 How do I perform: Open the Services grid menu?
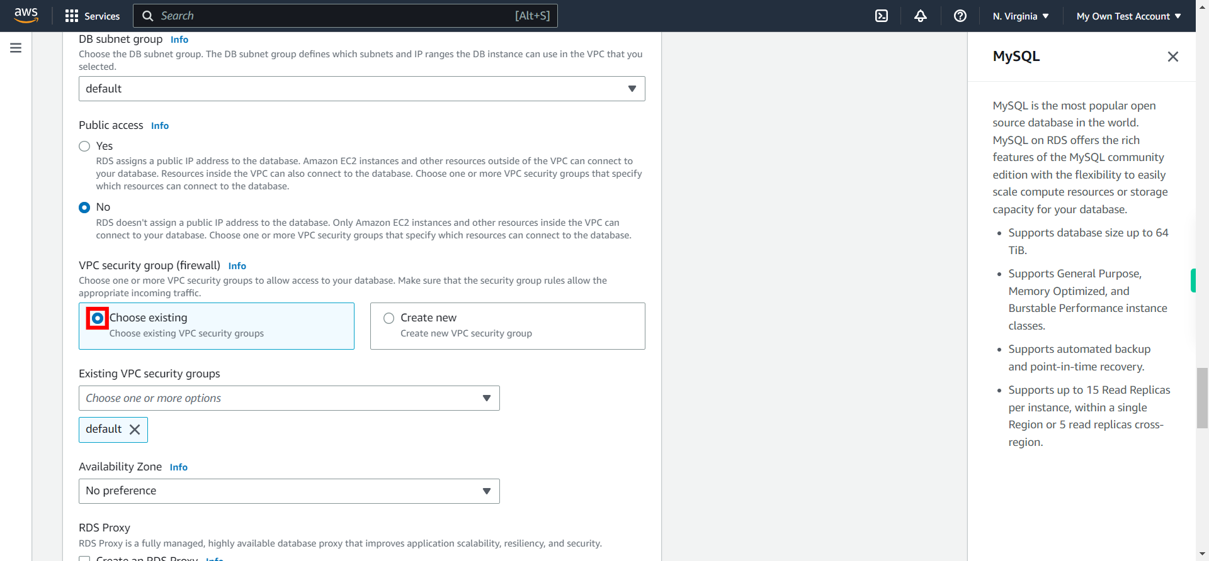coord(72,16)
